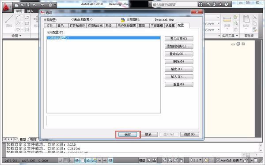Click the 模型 model tab at drawing bottom
The width and height of the screenshot is (265, 165).
[x=23, y=139]
